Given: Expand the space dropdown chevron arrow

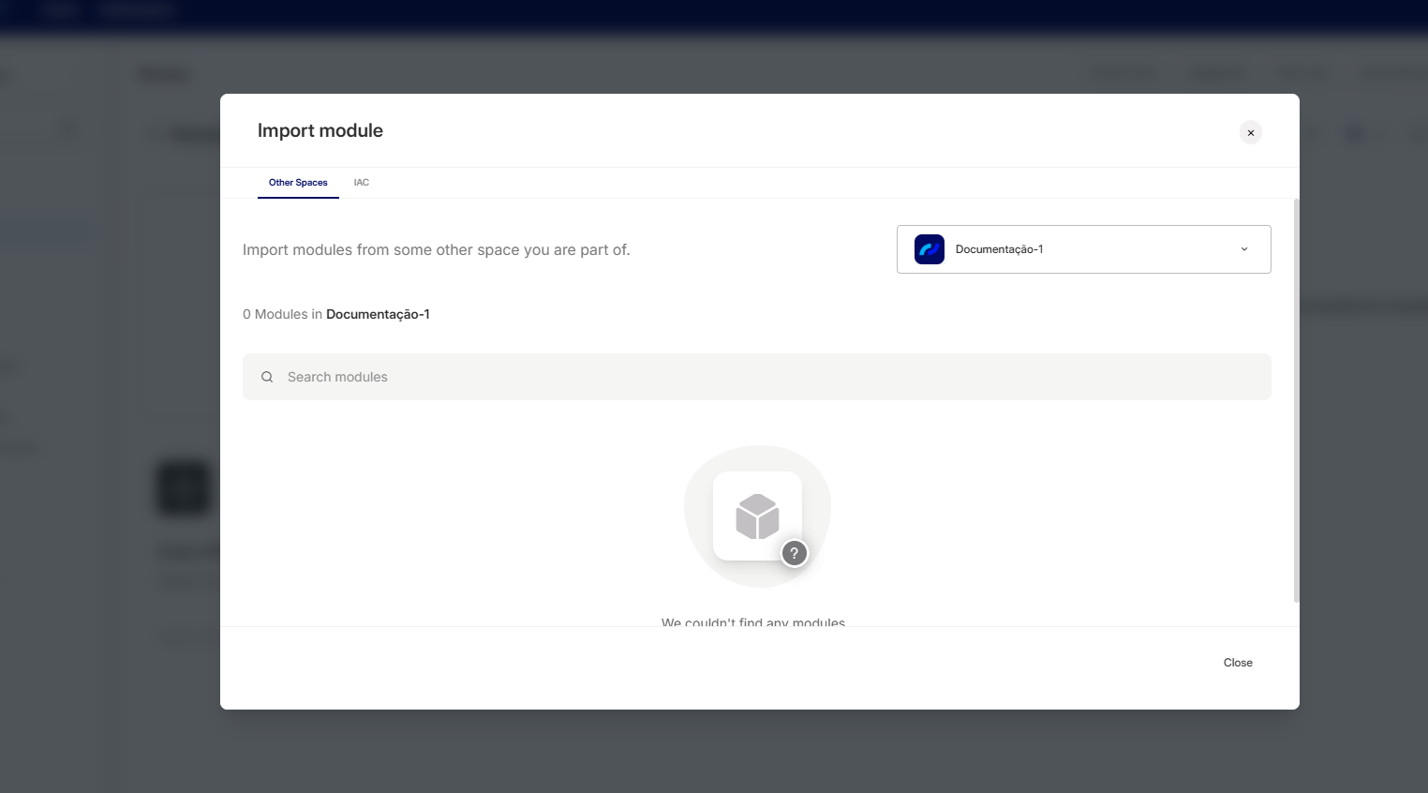Looking at the screenshot, I should (x=1243, y=249).
